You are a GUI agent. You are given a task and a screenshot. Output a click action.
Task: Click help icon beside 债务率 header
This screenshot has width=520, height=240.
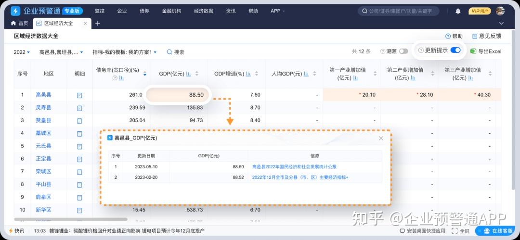(x=115, y=78)
